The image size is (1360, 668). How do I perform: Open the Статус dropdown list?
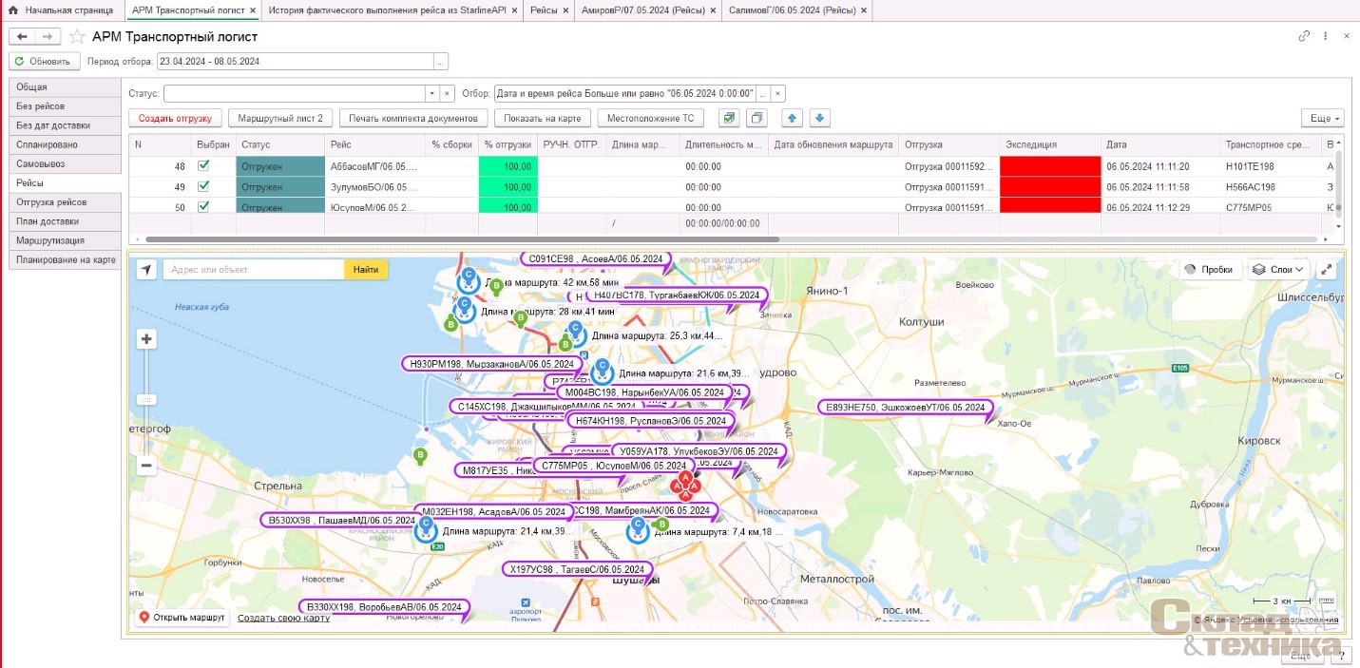pyautogui.click(x=430, y=94)
